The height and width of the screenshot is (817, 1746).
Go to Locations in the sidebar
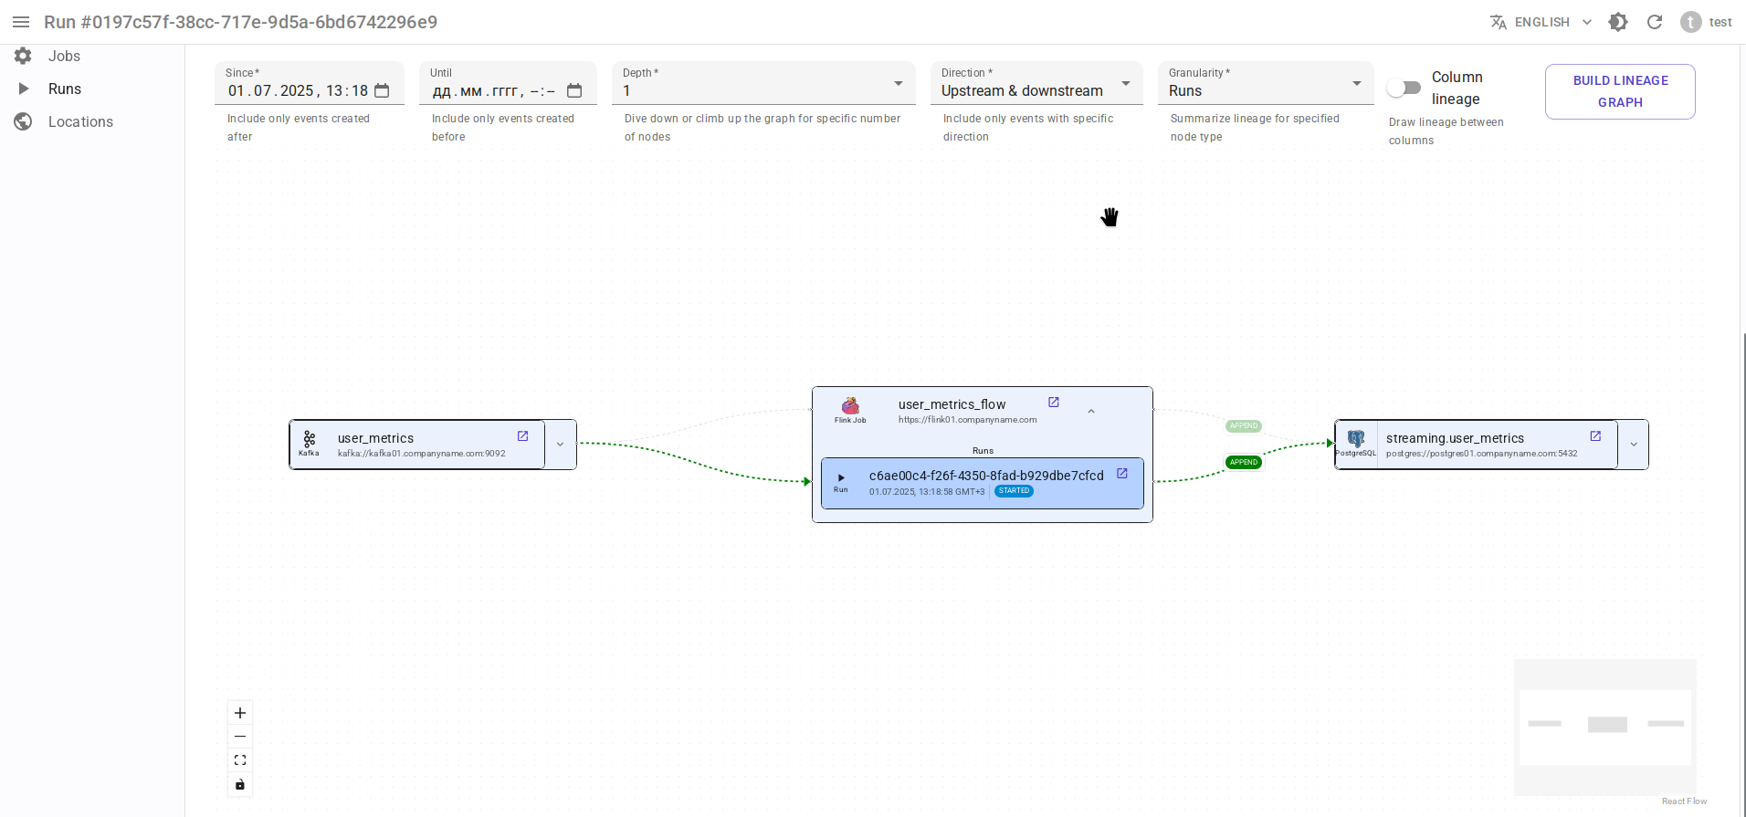80,121
